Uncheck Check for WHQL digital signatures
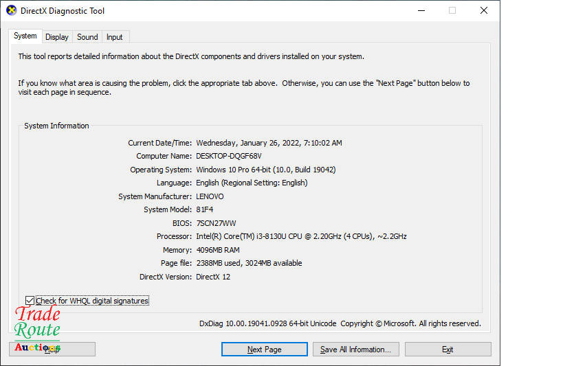563x366 pixels. click(x=30, y=301)
